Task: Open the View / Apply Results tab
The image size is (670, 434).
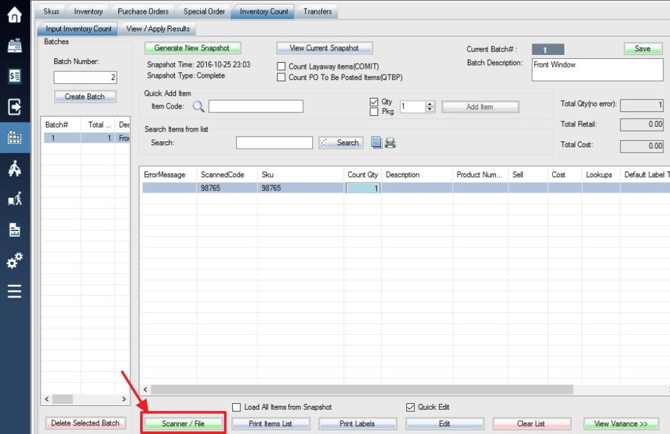Action: pyautogui.click(x=158, y=29)
